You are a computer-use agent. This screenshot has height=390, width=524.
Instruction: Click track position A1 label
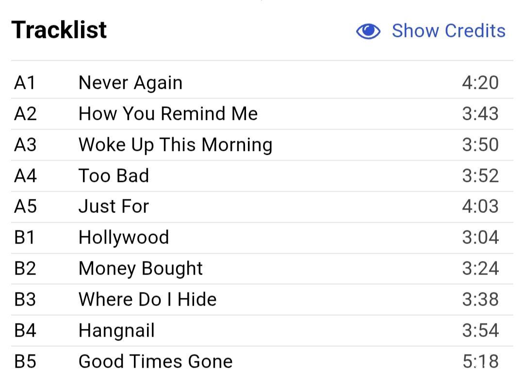(x=25, y=83)
